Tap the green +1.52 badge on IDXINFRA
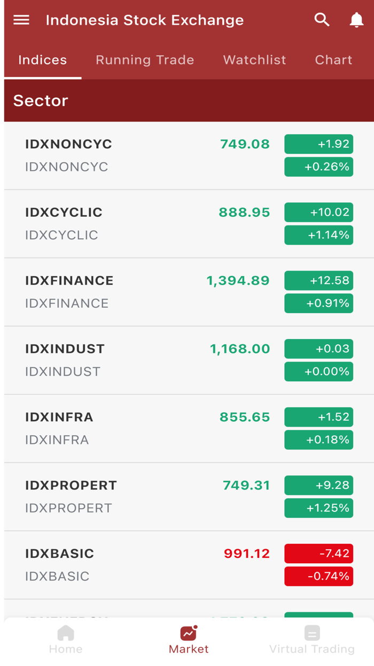Screen dimensions: 374x666 pyautogui.click(x=318, y=417)
